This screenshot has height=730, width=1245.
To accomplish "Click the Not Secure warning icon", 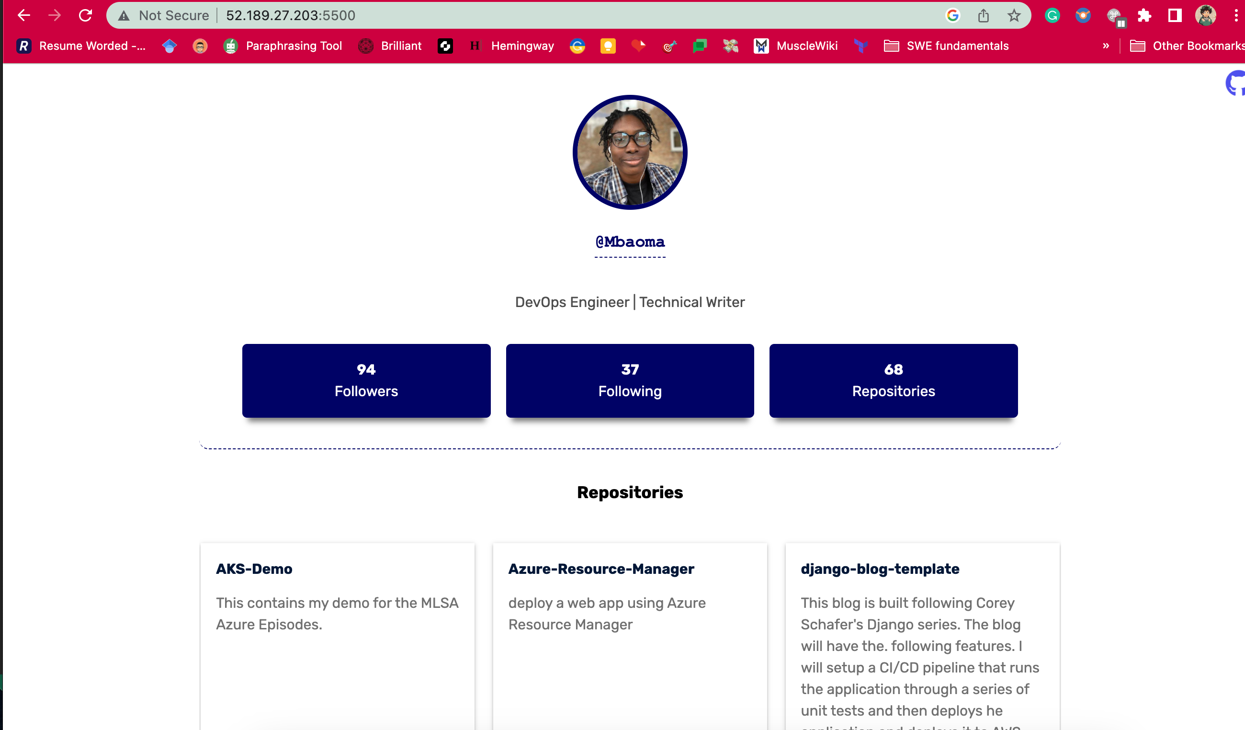I will point(123,15).
